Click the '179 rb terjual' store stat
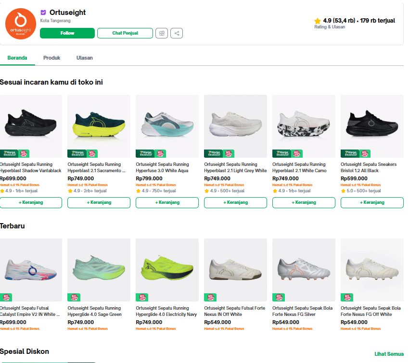Viewport: 409px width, 363px height. [377, 21]
